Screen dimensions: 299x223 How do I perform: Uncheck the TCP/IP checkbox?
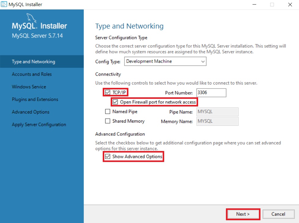click(108, 92)
